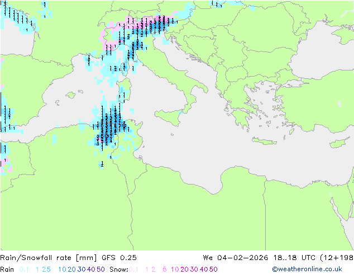
Task: Click the snow legend value 20
Action: click(184, 270)
